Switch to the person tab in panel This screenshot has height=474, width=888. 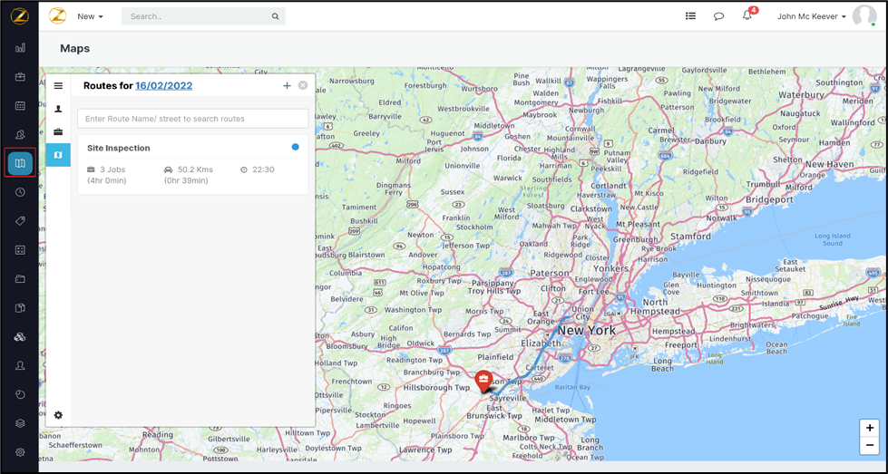[x=58, y=109]
